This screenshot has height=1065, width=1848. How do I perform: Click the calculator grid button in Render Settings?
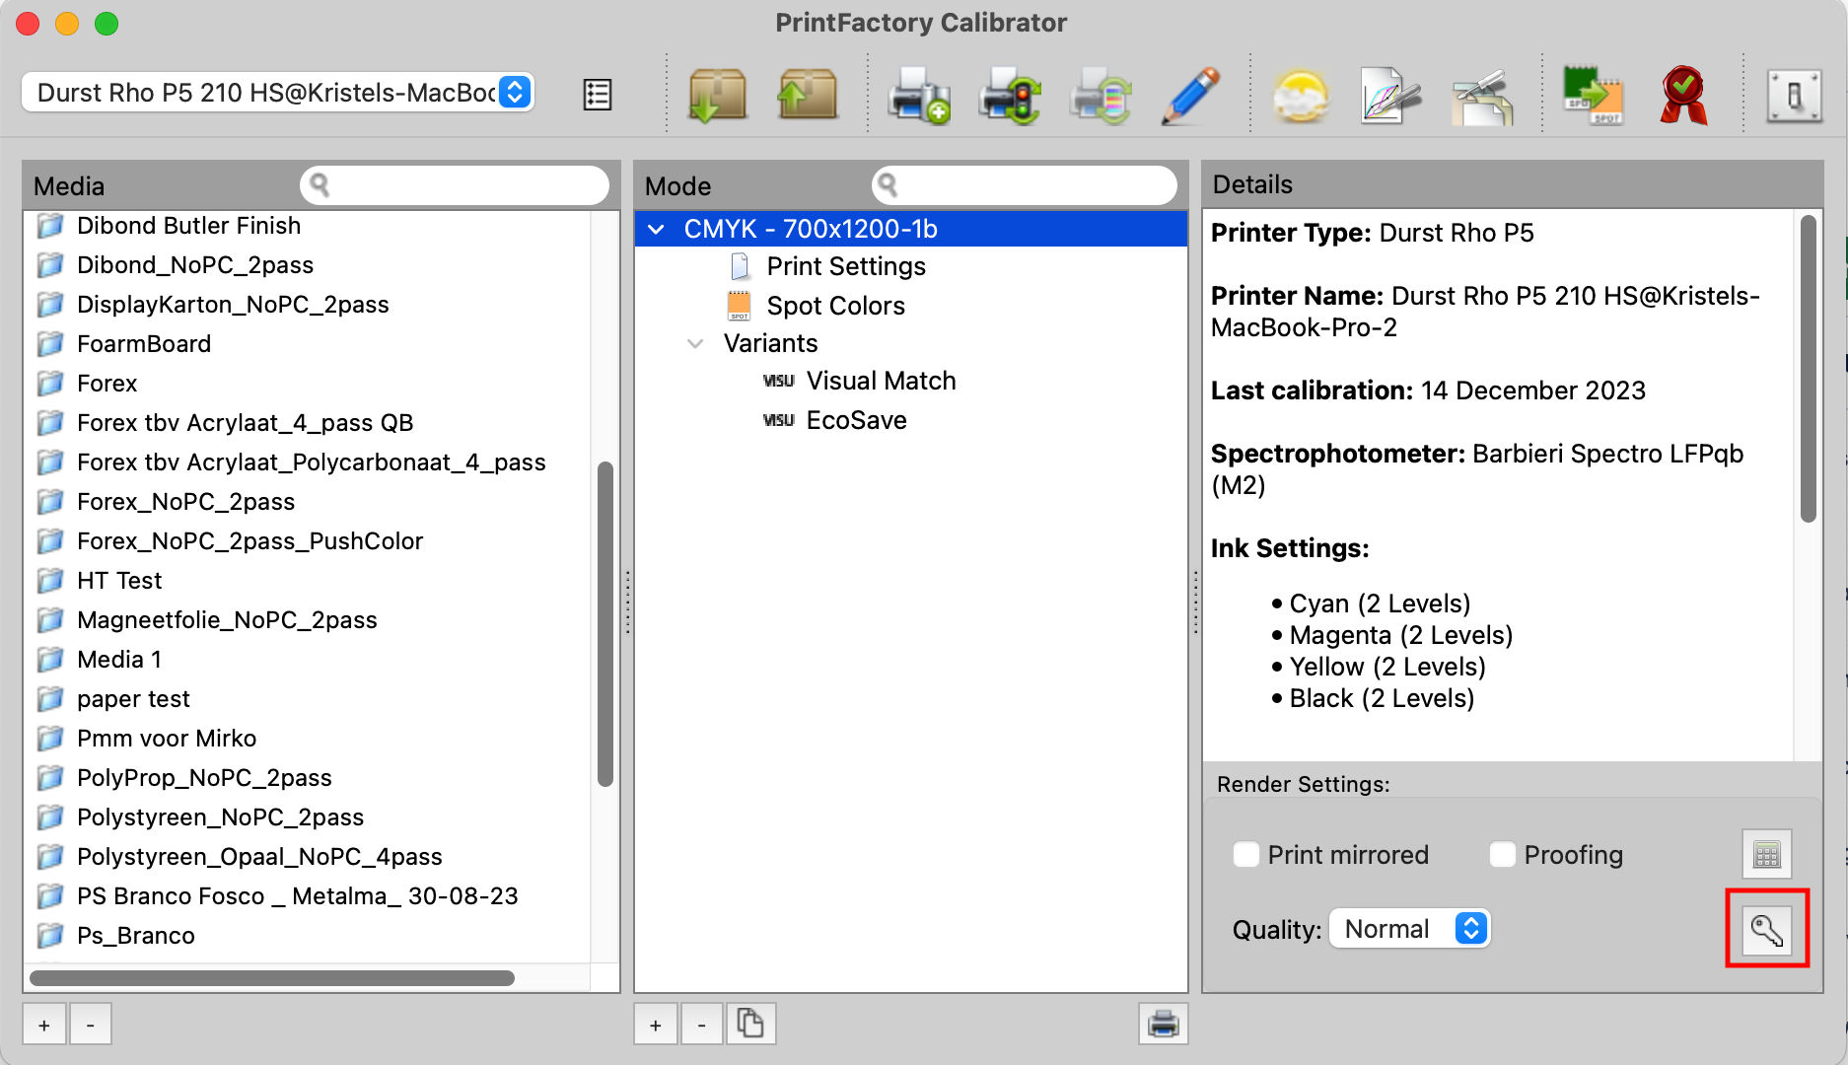point(1766,854)
